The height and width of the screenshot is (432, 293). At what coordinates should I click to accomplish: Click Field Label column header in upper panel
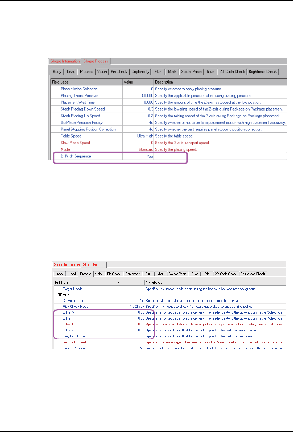tap(87, 82)
